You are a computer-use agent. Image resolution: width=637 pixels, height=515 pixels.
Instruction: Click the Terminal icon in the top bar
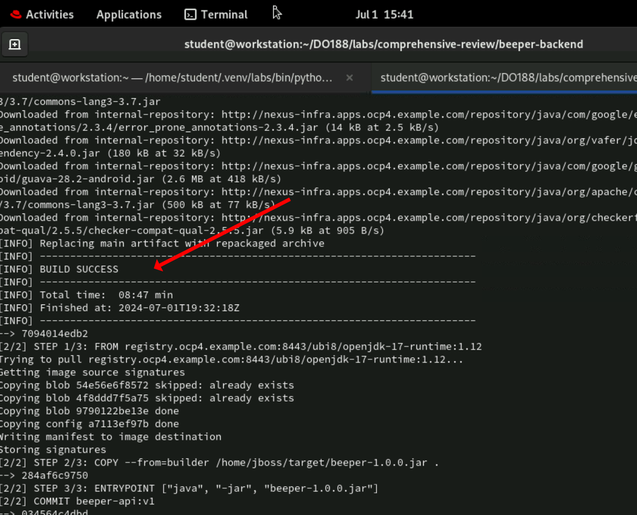point(190,14)
